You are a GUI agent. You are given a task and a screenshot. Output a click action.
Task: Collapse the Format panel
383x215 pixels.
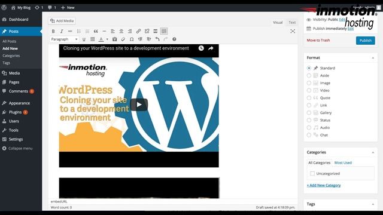pyautogui.click(x=373, y=58)
